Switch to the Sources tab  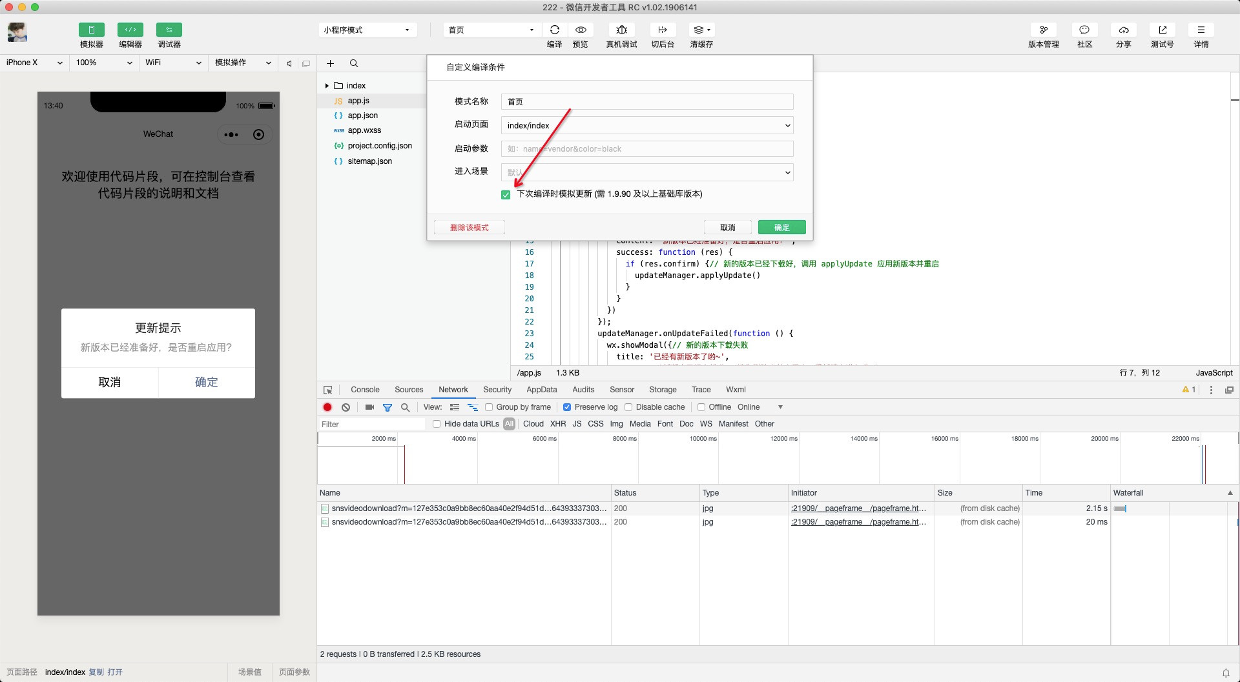[409, 390]
